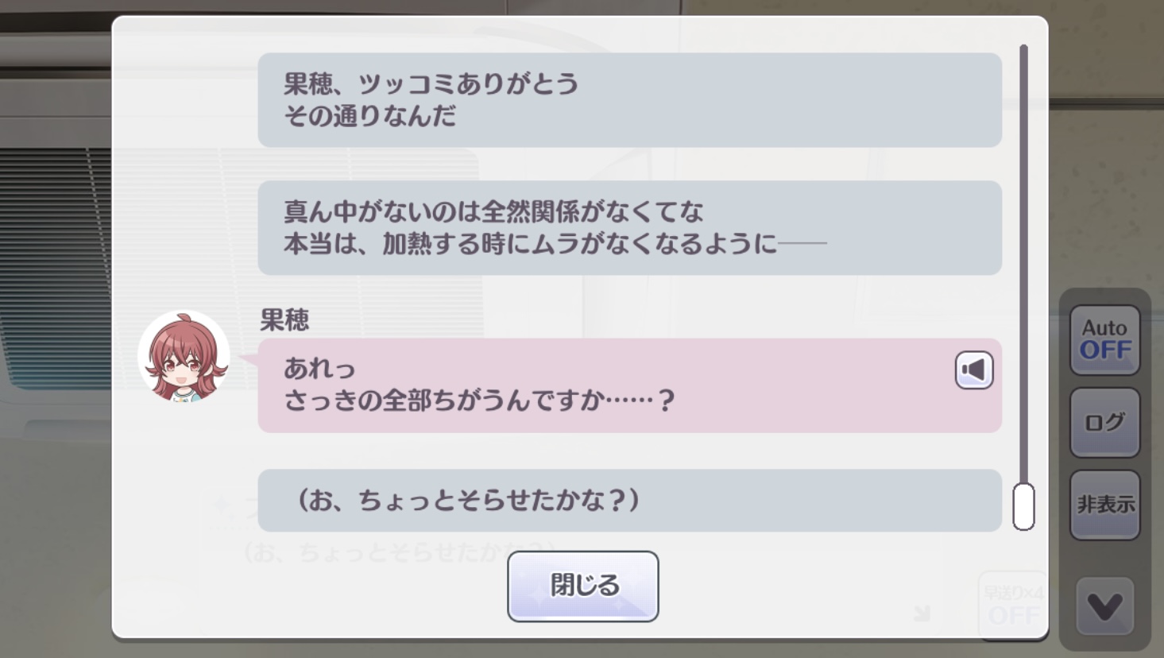Click the upper scrollbar track of the log
The height and width of the screenshot is (658, 1164).
pos(1023,262)
